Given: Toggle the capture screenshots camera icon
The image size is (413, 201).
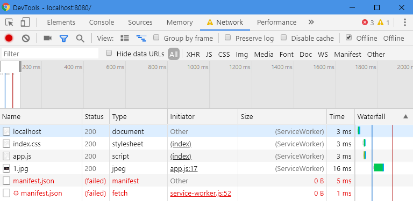Looking at the screenshot, I should [x=47, y=38].
